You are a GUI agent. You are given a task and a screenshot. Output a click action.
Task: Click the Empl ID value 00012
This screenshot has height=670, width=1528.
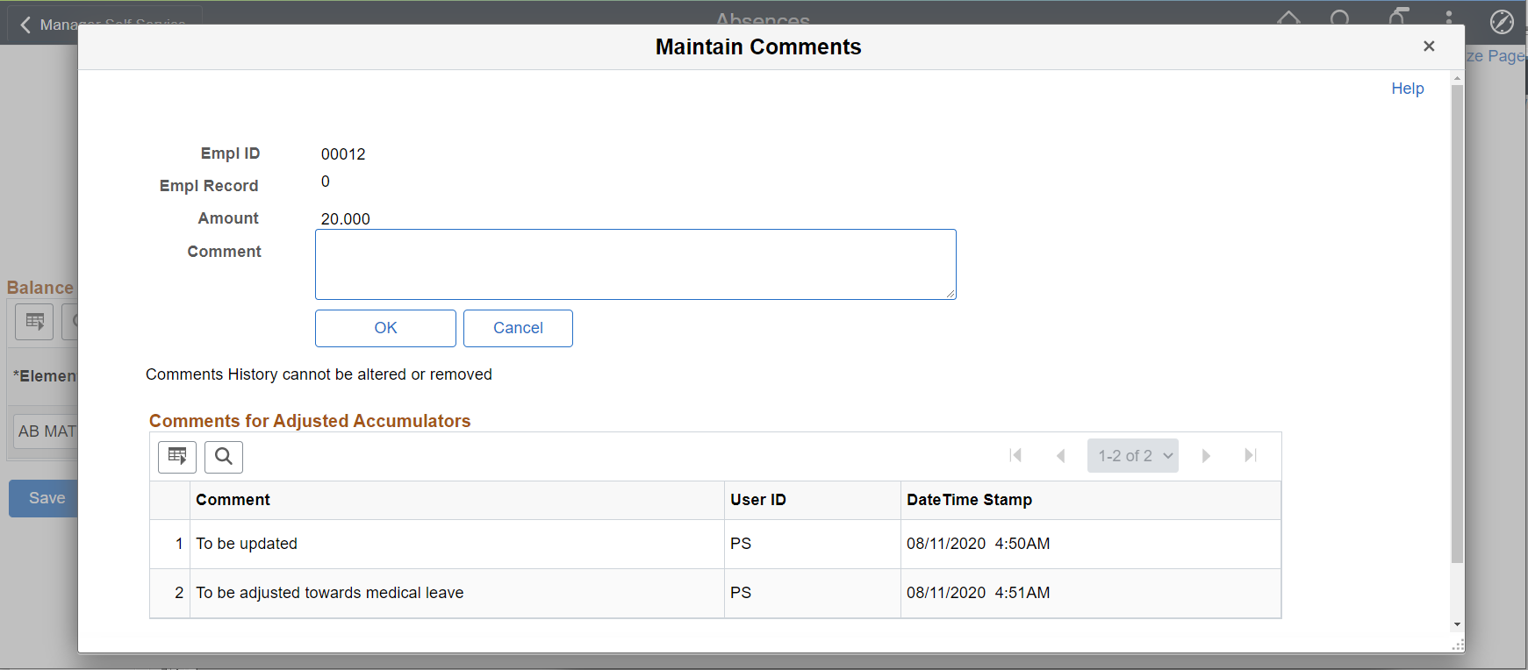coord(343,154)
